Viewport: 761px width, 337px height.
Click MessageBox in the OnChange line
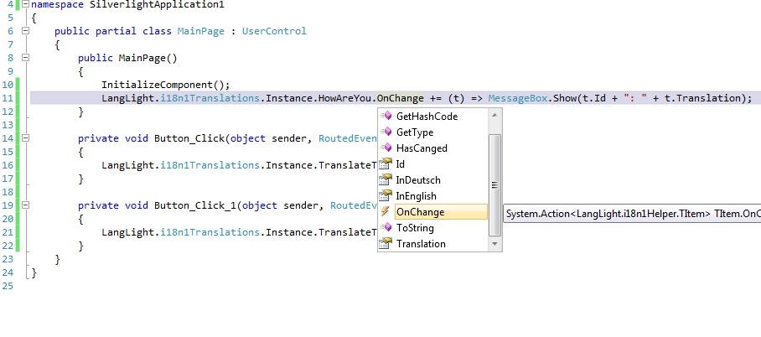pyautogui.click(x=519, y=98)
